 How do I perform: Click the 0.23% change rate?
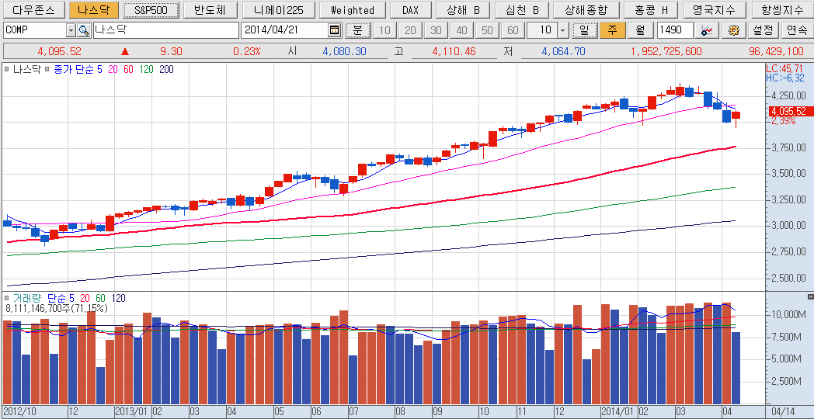(x=247, y=52)
